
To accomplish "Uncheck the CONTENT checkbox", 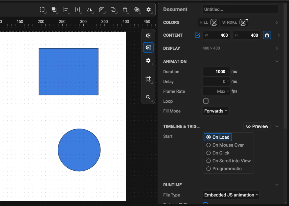I will (x=197, y=35).
